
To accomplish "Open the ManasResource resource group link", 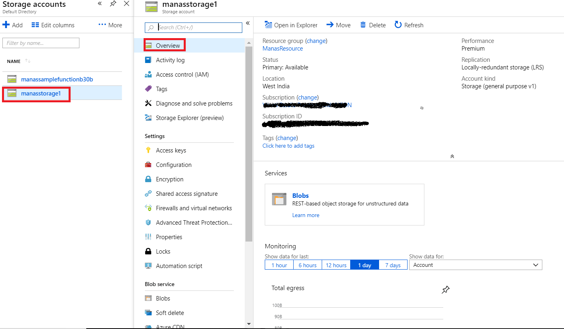I will (283, 48).
